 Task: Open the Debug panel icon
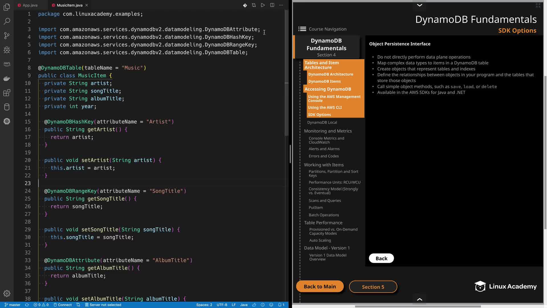tap(7, 50)
